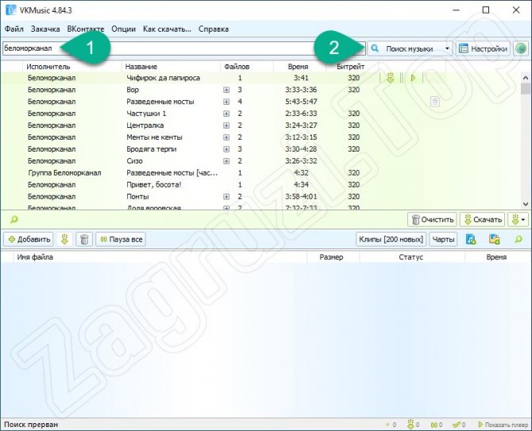Sort results by Название column
This screenshot has width=532, height=431.
point(171,67)
